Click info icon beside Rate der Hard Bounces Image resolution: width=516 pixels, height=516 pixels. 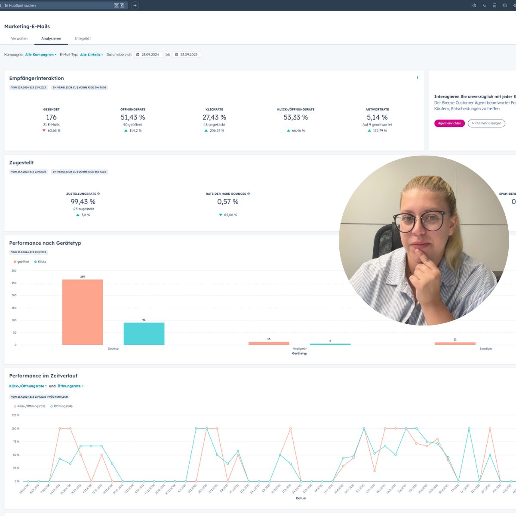[249, 194]
